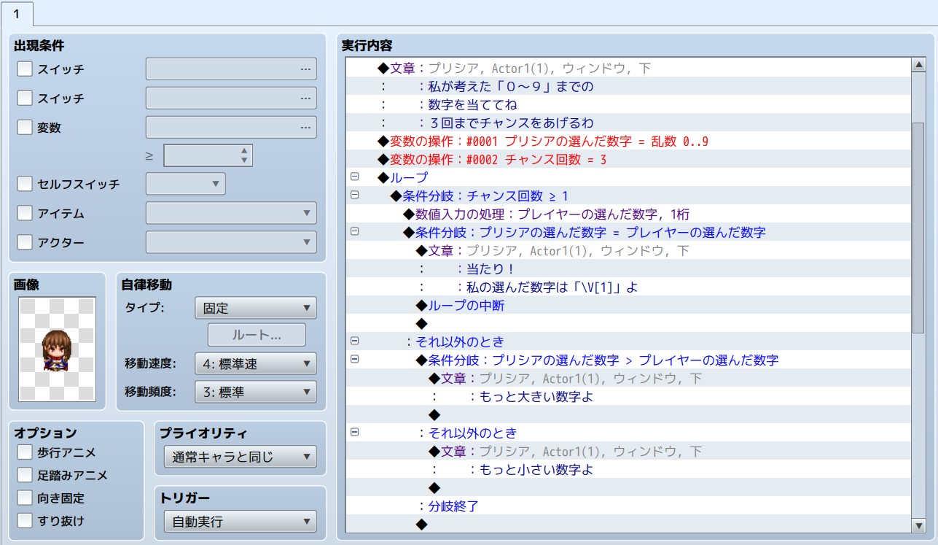The height and width of the screenshot is (545, 938).
Task: Open the トリガー dropdown showing 自動実行
Action: point(240,522)
